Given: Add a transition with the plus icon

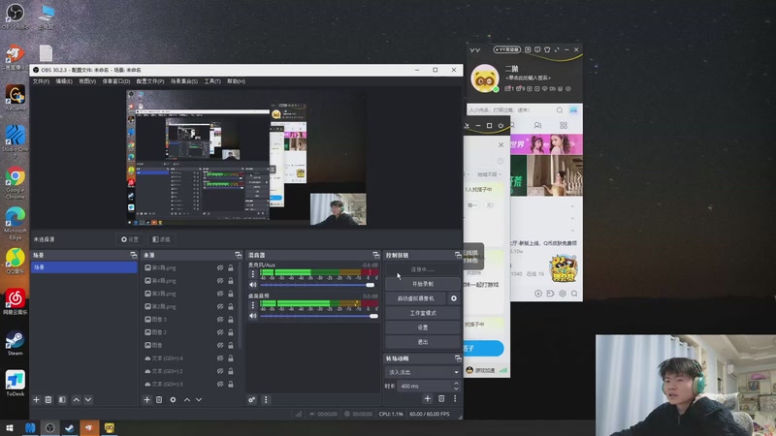Looking at the screenshot, I should point(428,398).
